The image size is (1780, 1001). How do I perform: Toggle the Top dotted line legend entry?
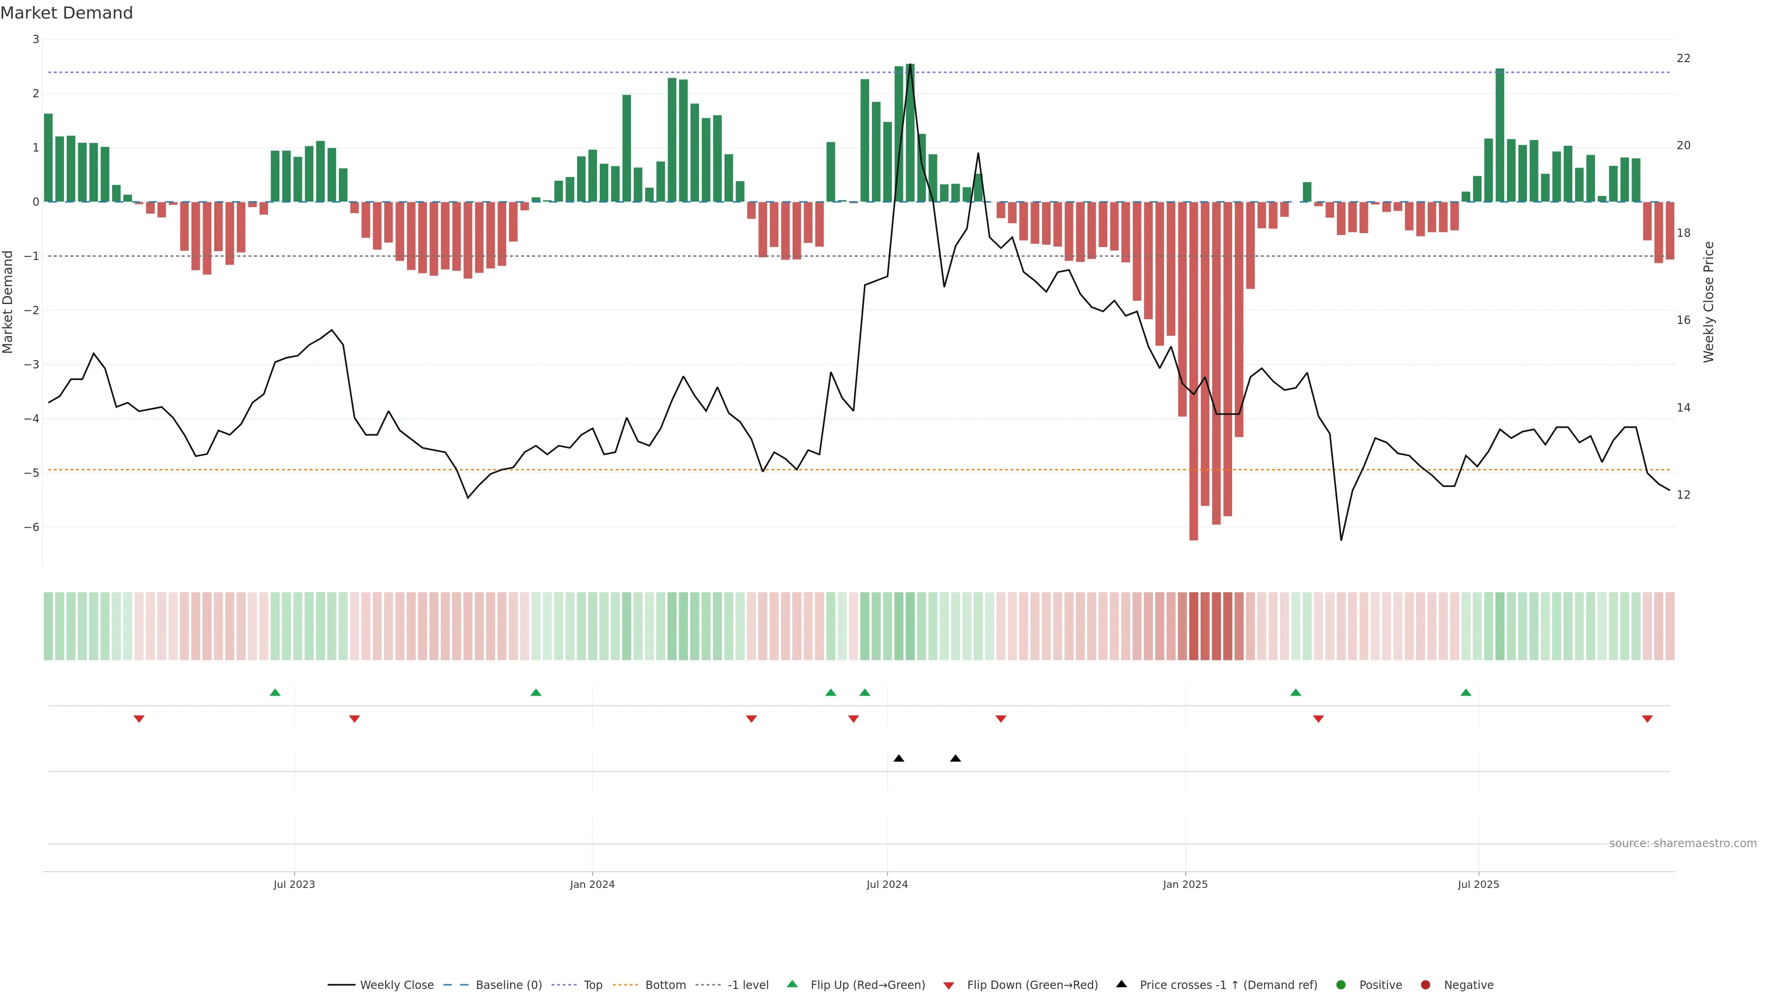click(x=592, y=985)
